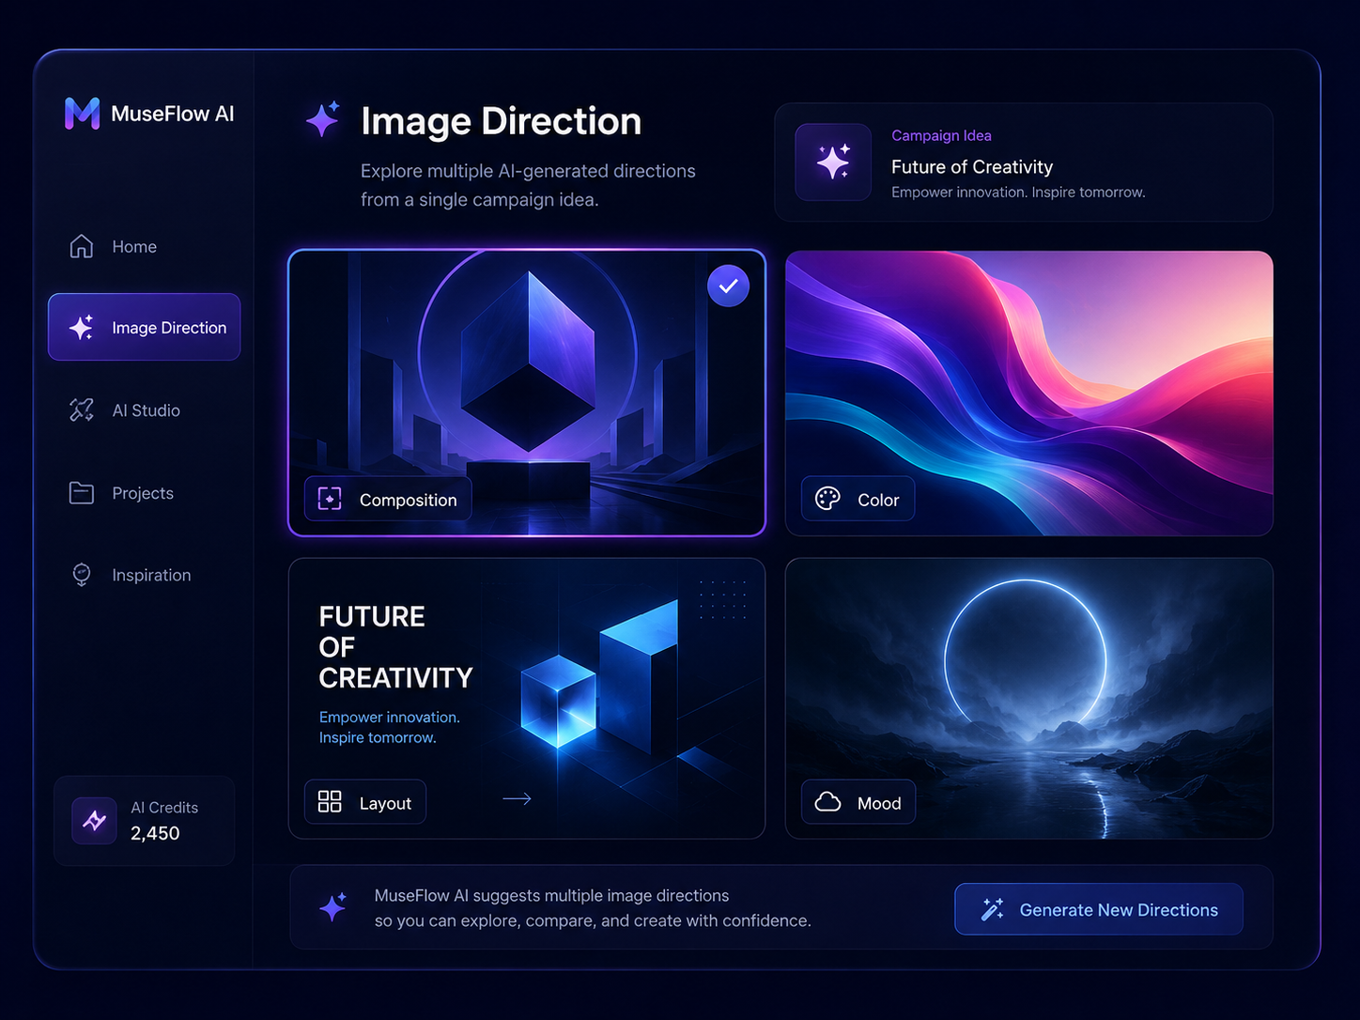Click the magic wand icon on Generate button
Screen dimensions: 1360x1020
point(993,909)
